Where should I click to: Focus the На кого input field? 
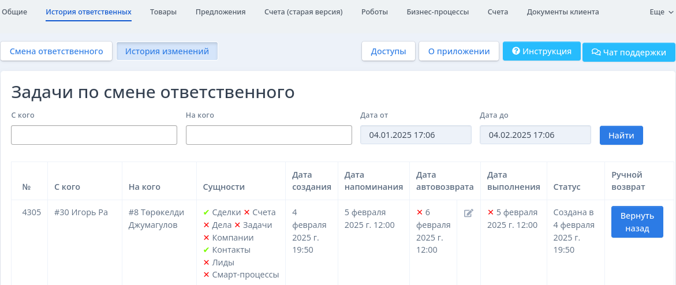(x=269, y=135)
